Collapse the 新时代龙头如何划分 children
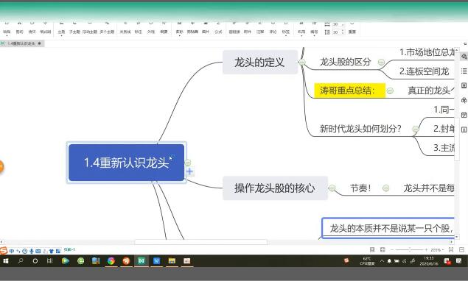Viewport: 468px width, 281px height. (415, 129)
